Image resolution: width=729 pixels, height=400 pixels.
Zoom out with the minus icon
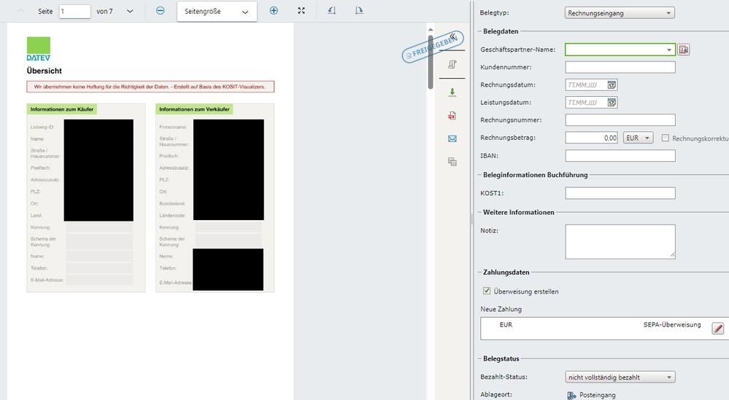click(x=161, y=11)
